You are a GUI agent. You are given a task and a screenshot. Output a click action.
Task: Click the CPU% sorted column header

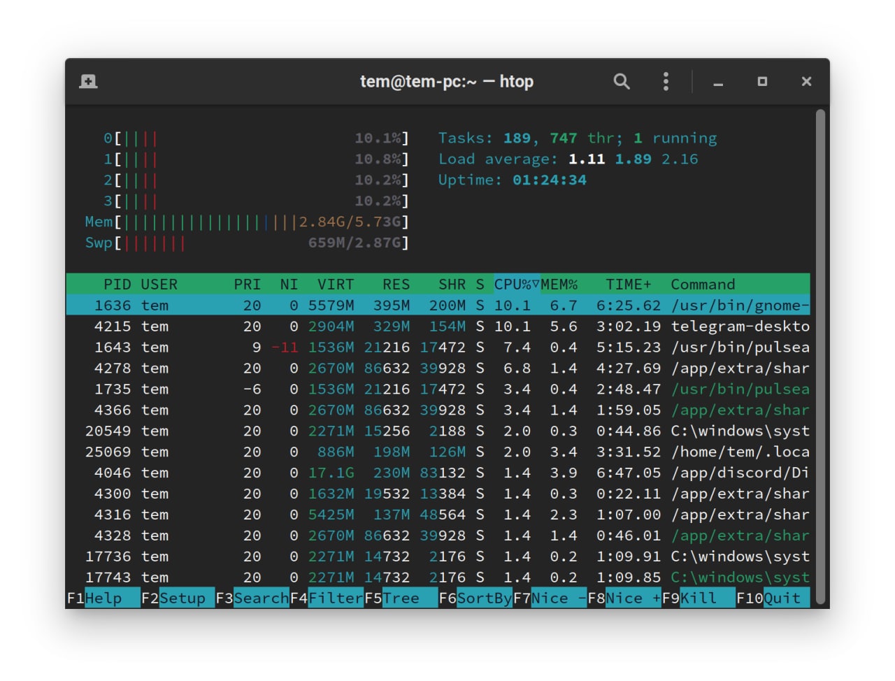pos(517,285)
